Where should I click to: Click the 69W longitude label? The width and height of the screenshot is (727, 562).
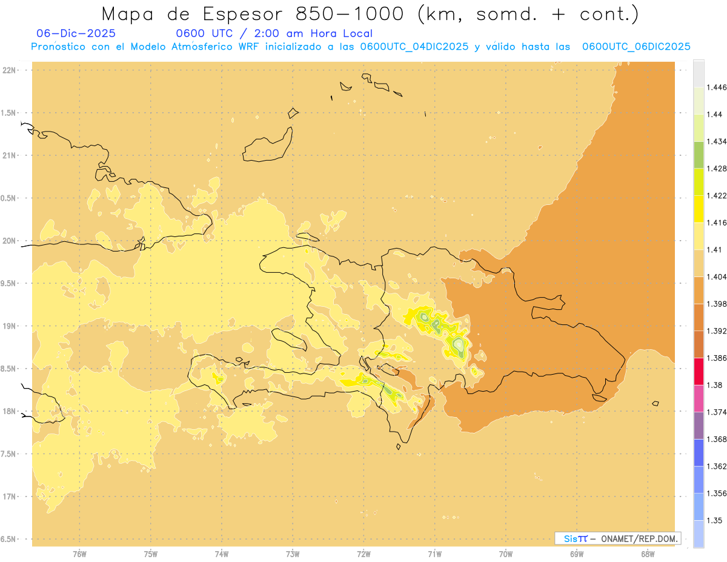pyautogui.click(x=577, y=554)
